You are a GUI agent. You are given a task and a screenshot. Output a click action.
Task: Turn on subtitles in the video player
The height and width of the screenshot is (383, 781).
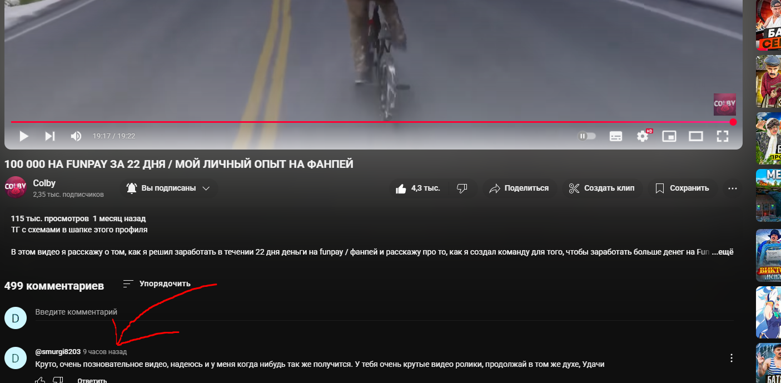616,136
